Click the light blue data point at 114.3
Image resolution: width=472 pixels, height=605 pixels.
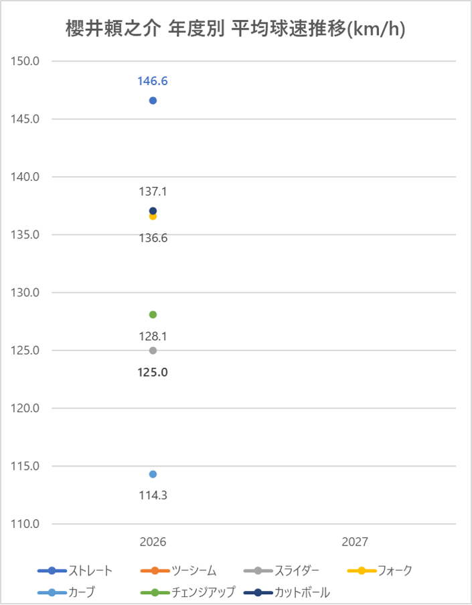click(x=153, y=474)
